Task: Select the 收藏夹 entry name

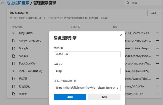Action: click(23, 94)
